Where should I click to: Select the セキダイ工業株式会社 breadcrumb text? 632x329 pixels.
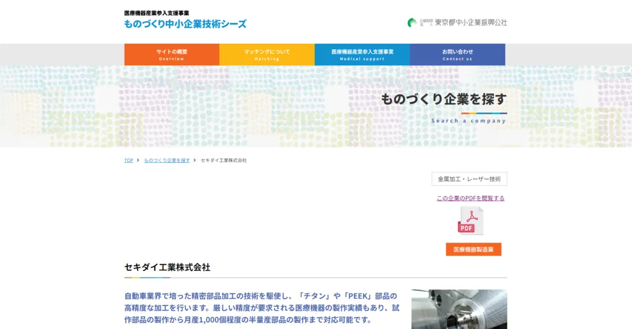tap(223, 160)
